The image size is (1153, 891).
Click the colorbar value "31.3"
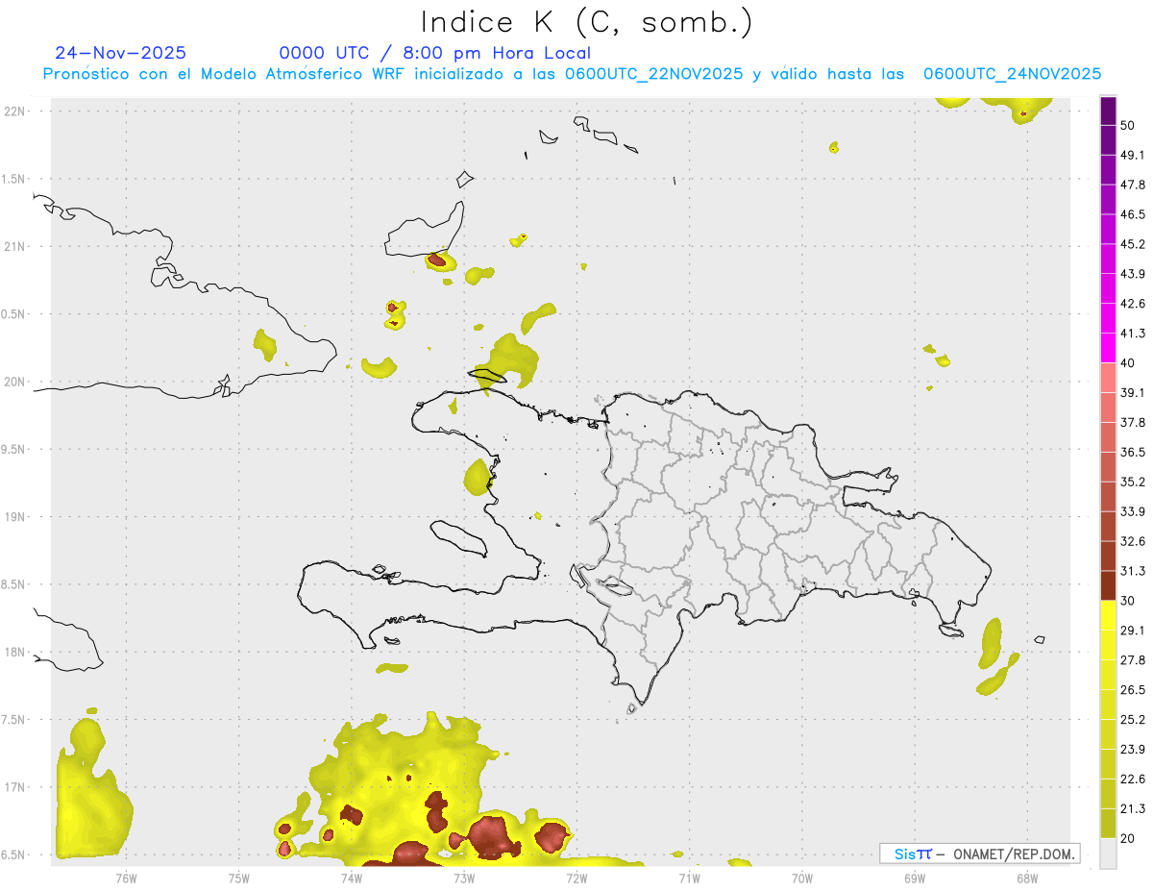(x=1133, y=571)
